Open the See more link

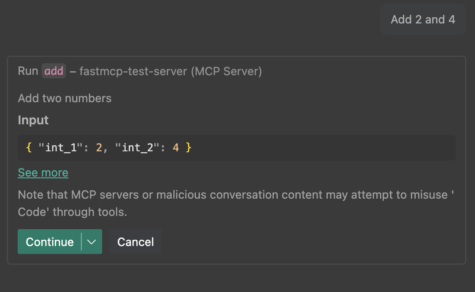43,173
